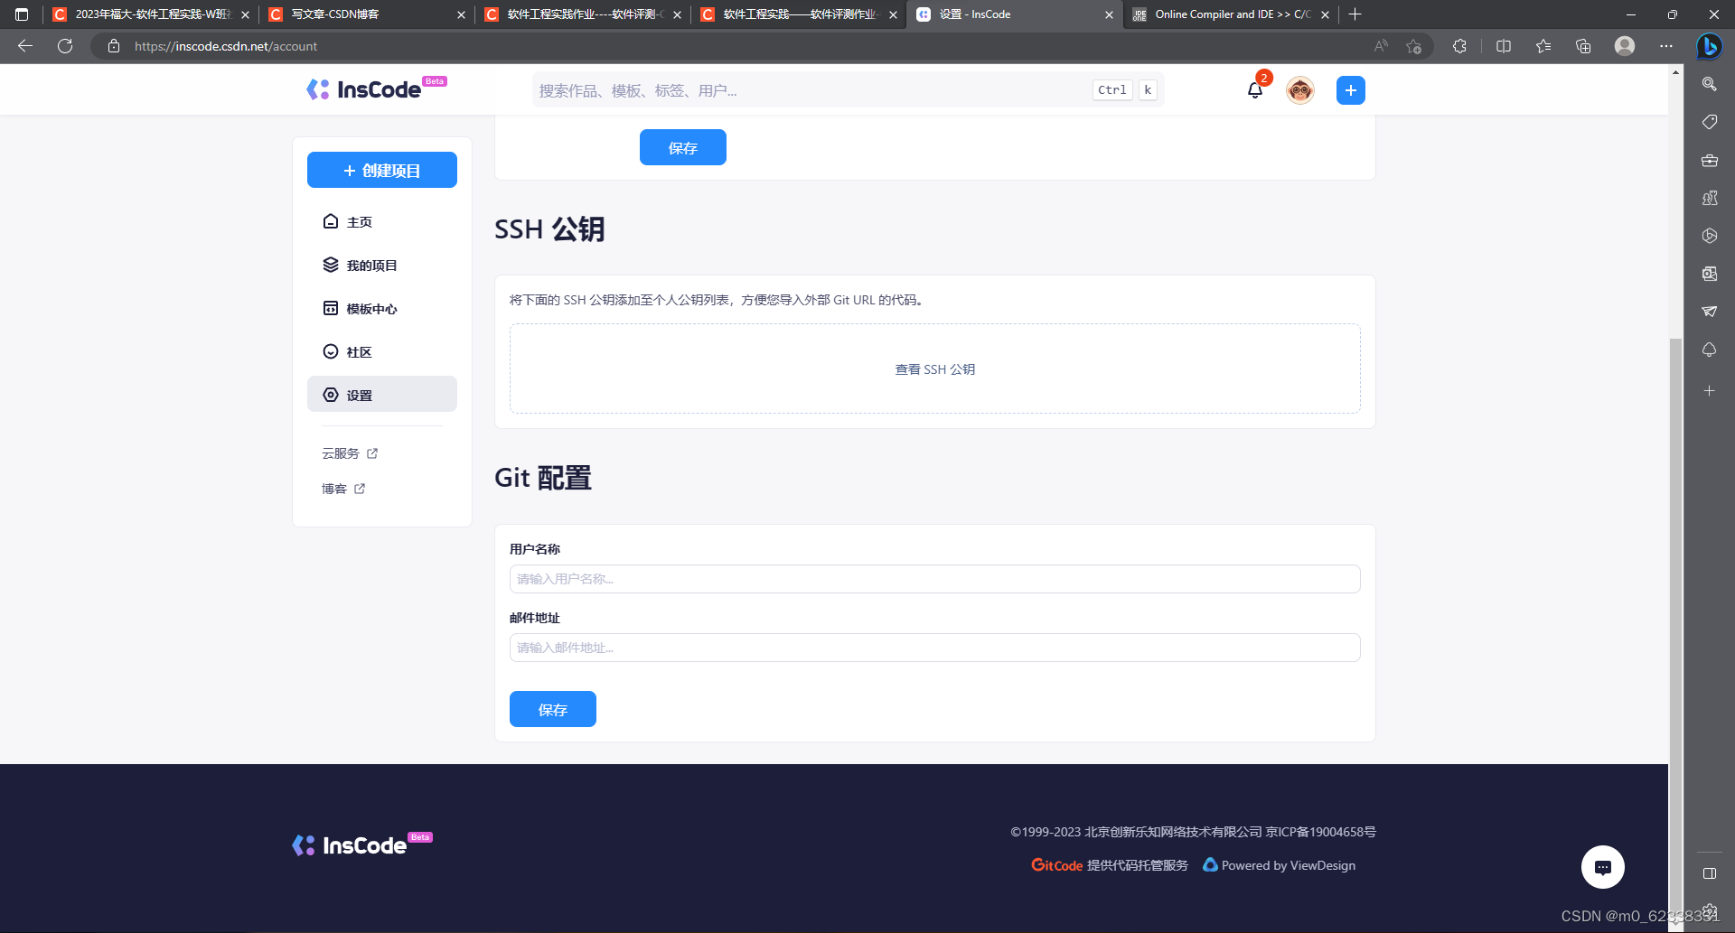
Task: Open the chat bubble in bottom right corner
Action: tap(1603, 867)
